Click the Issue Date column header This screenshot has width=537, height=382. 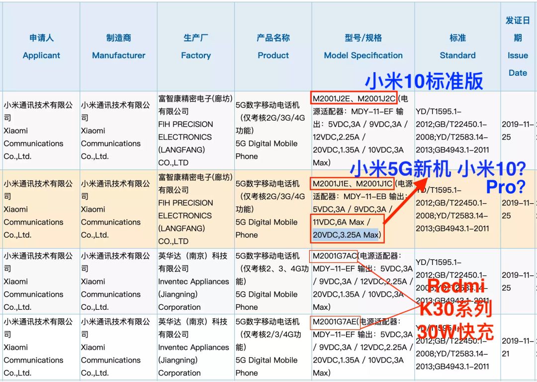(x=518, y=47)
